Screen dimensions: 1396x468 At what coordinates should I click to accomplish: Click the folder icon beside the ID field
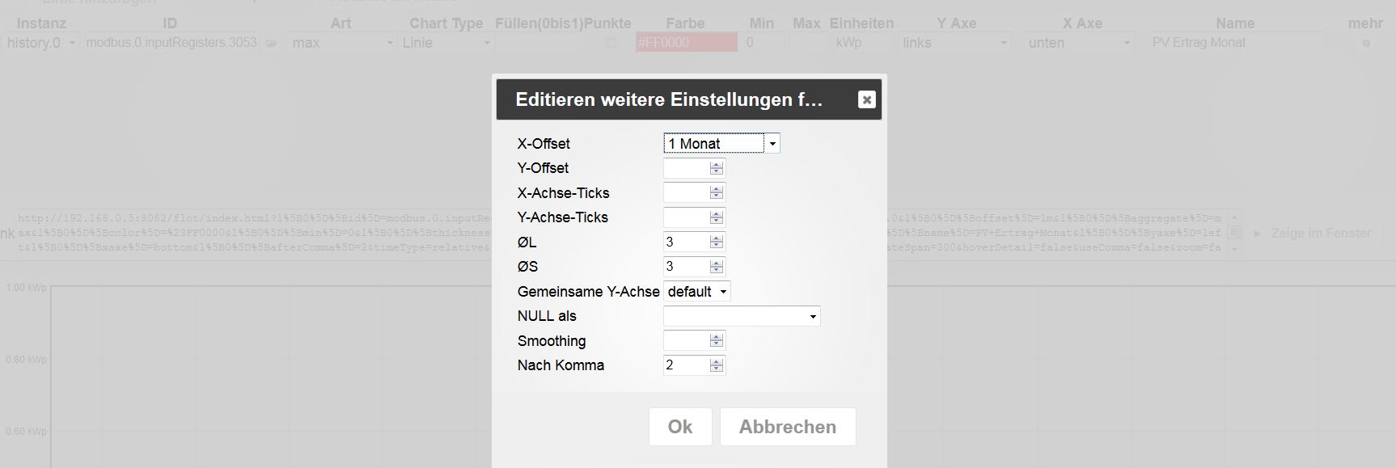[272, 44]
